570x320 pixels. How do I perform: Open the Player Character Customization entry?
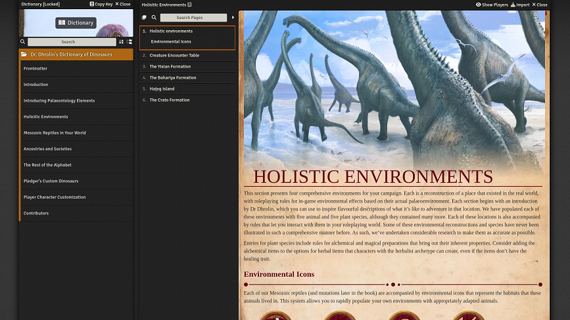(x=77, y=197)
